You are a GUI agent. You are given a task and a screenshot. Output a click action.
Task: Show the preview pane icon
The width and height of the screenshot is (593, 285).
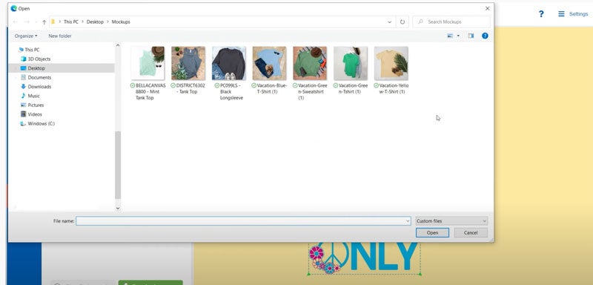point(471,36)
